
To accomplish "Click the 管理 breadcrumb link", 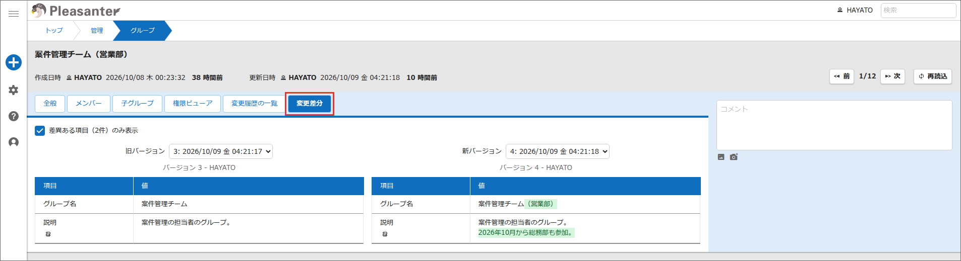I will pos(97,31).
